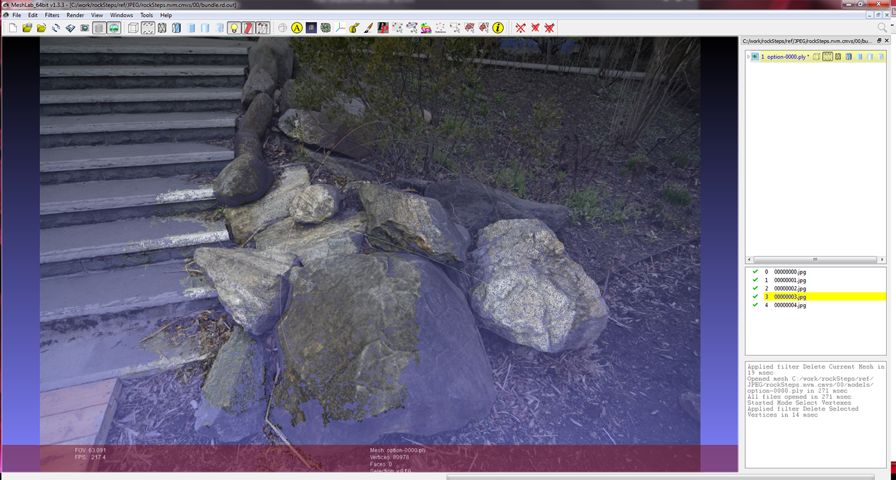The width and height of the screenshot is (896, 480).
Task: Open project folder icon in toolbar
Action: click(27, 28)
